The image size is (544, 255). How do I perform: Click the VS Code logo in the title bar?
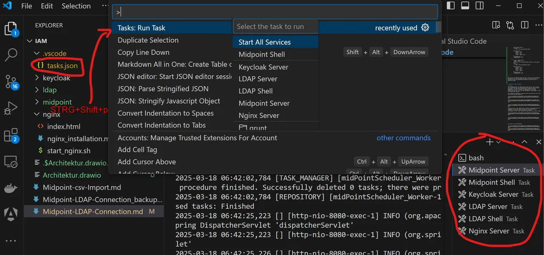click(7, 6)
